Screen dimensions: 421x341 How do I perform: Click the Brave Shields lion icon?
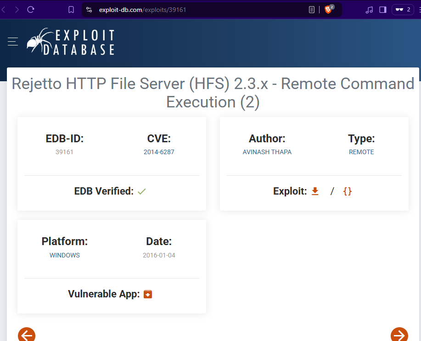(329, 10)
